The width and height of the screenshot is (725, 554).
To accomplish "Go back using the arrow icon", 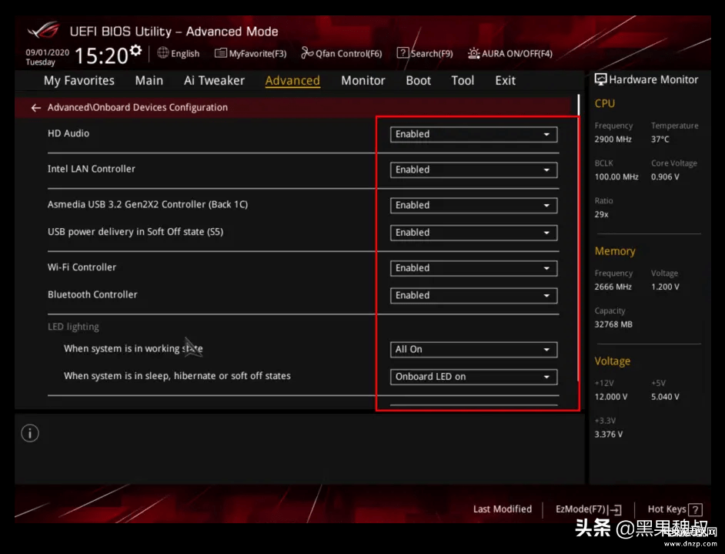I will tap(35, 108).
